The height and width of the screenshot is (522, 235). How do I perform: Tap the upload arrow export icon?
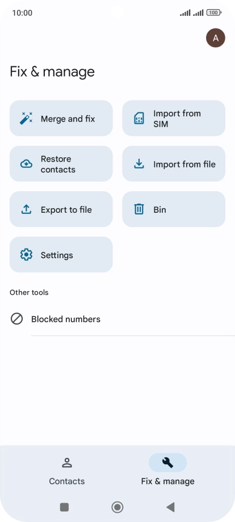[26, 209]
